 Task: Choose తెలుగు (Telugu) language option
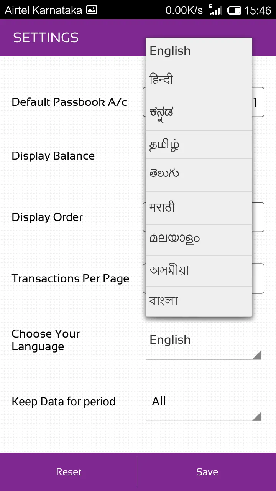click(x=199, y=175)
